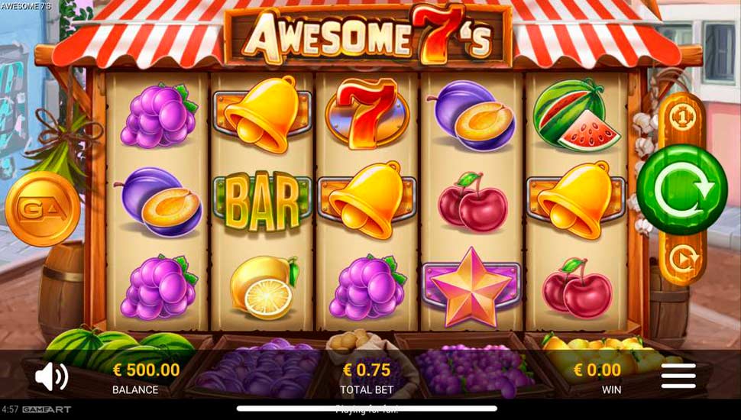Click the golden bell on reel five

(x=577, y=200)
